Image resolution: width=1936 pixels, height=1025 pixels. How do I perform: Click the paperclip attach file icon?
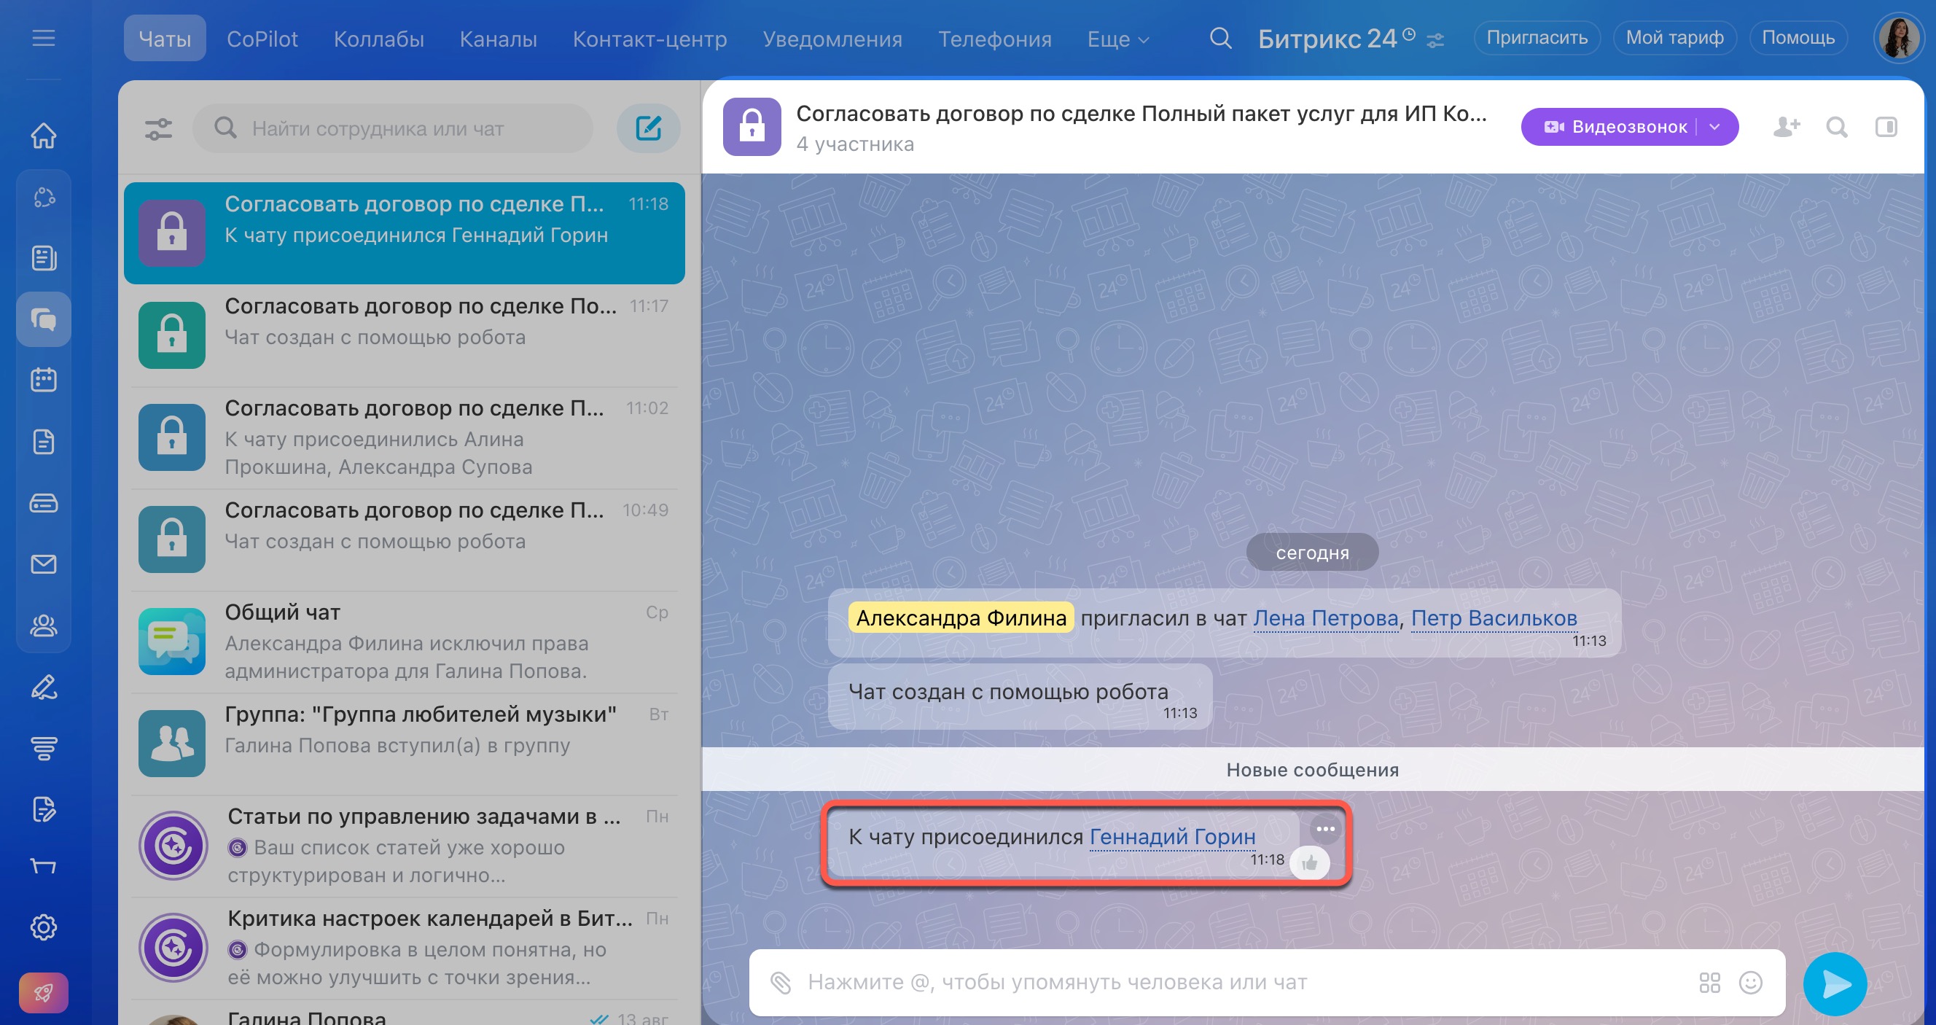[781, 982]
